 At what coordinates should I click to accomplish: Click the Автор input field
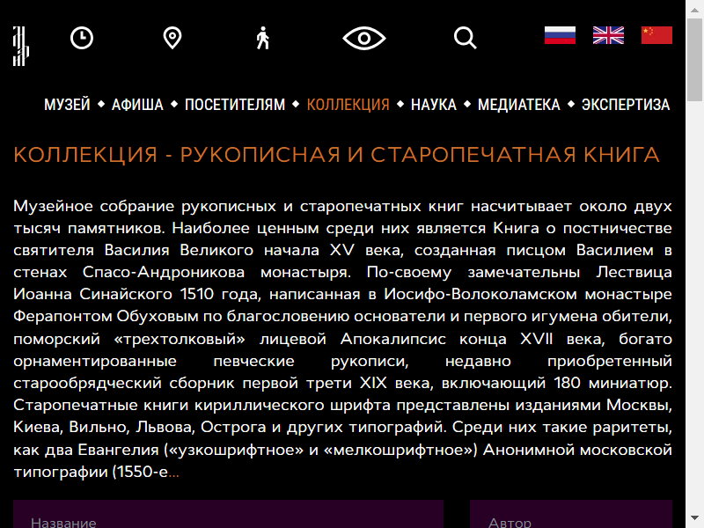click(571, 514)
